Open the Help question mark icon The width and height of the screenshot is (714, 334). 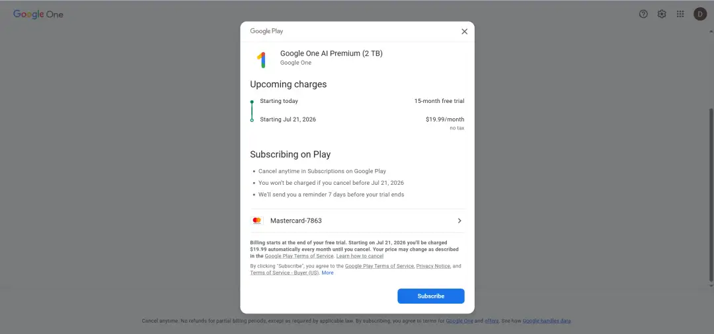coord(643,14)
